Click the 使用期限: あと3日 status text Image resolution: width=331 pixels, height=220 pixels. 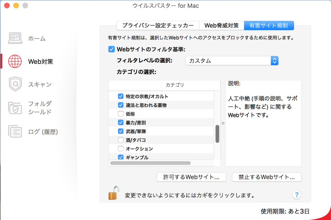[285, 211]
